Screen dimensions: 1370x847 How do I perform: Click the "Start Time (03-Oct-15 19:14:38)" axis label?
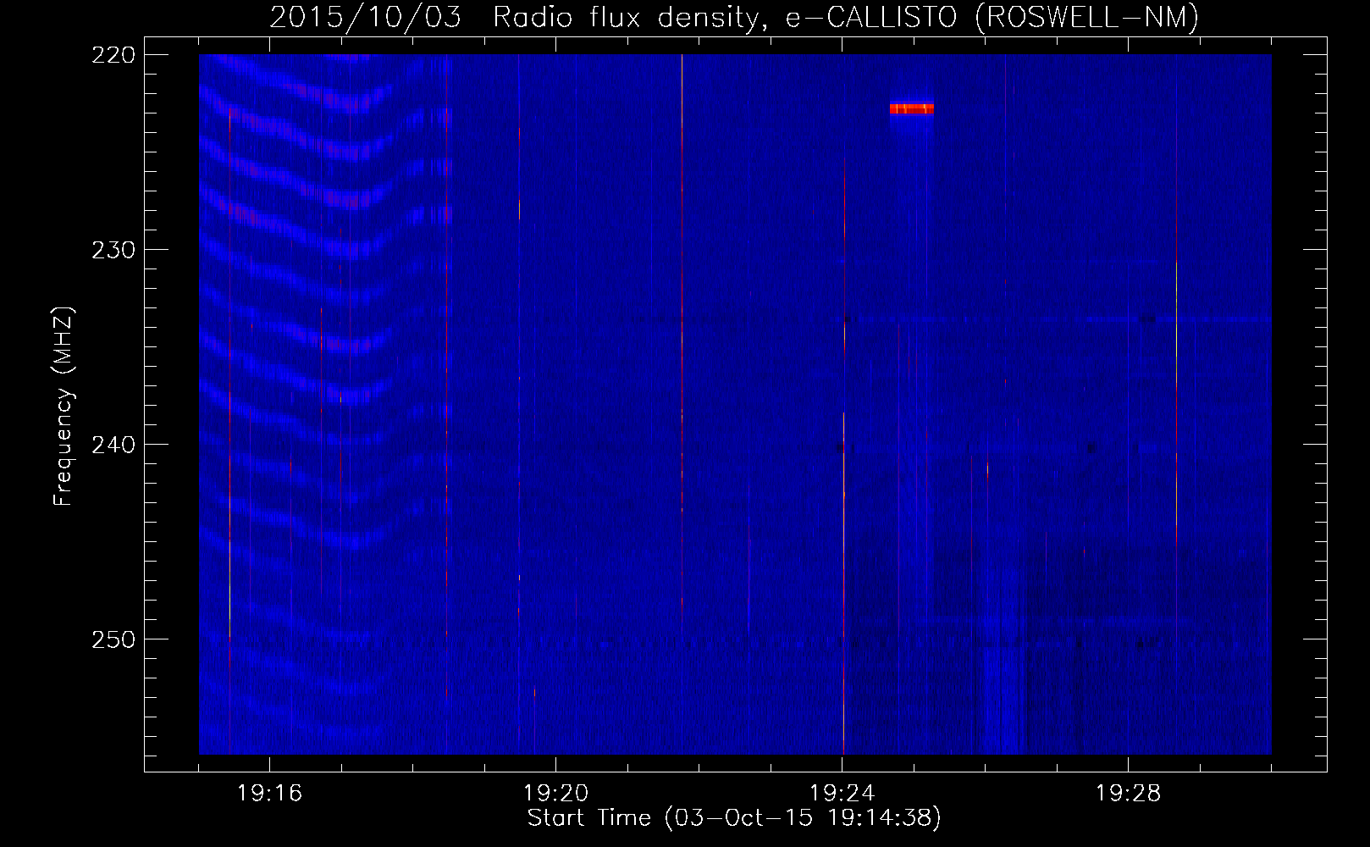[x=734, y=818]
